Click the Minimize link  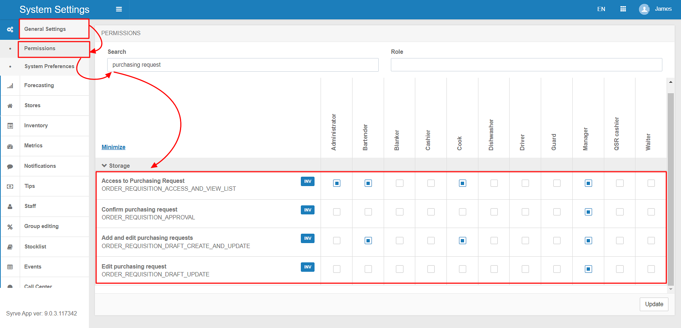113,147
